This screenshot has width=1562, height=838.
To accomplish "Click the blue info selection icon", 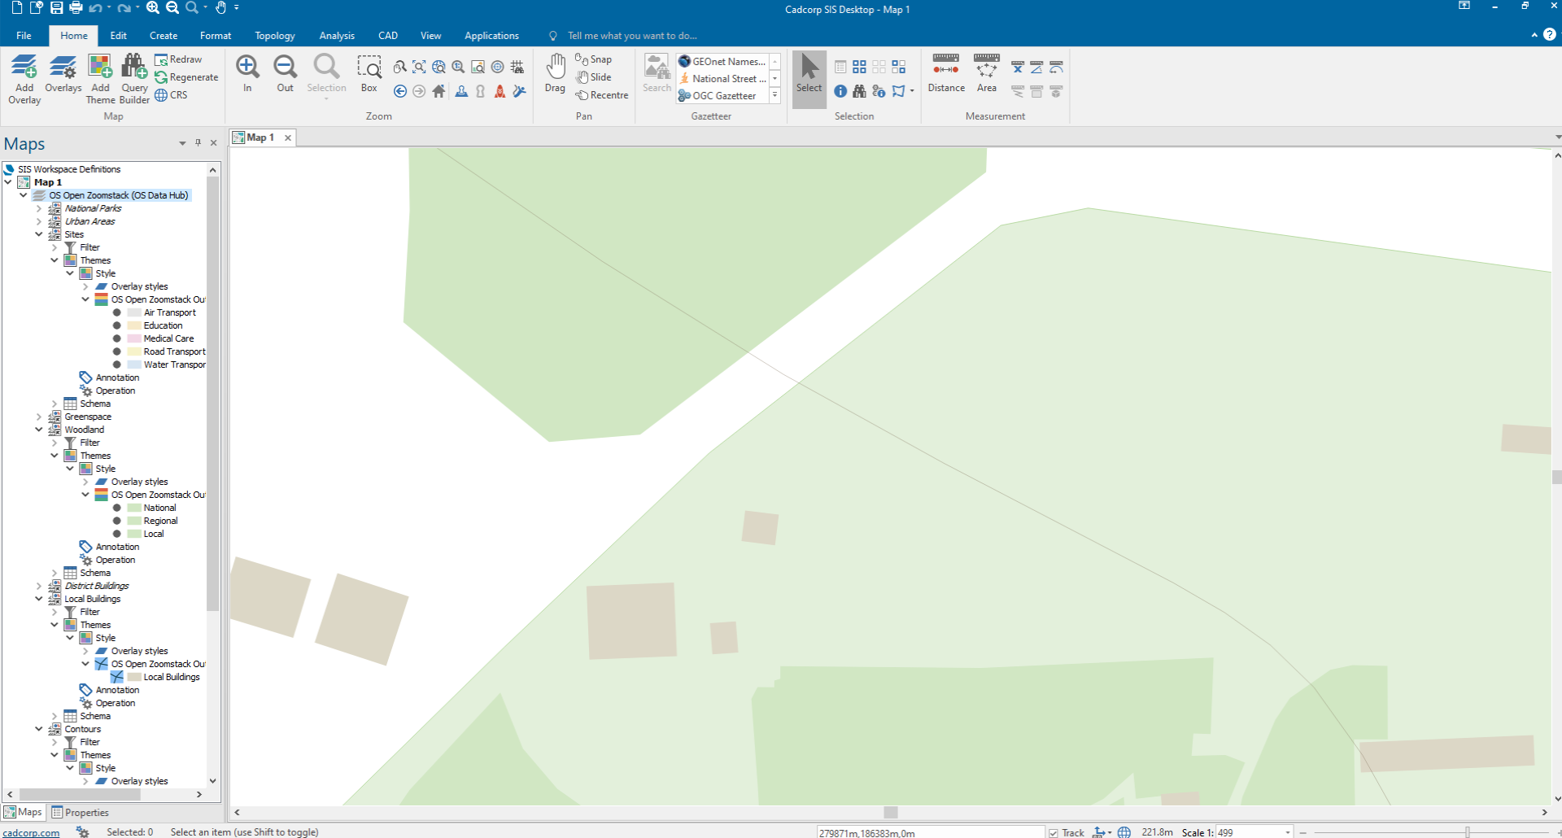I will click(x=840, y=91).
